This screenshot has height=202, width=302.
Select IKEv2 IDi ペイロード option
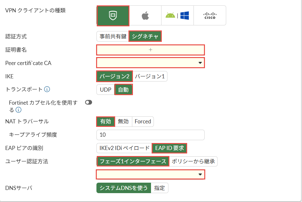(124, 148)
